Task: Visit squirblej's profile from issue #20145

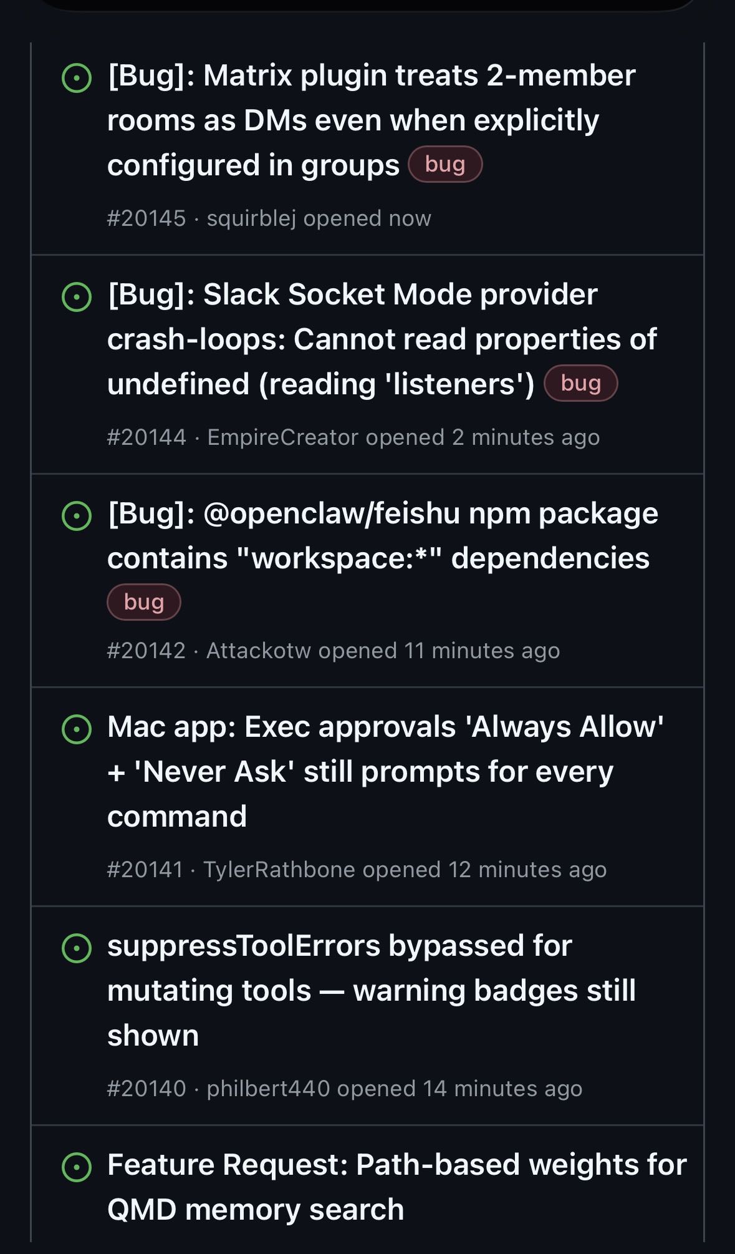Action: pyautogui.click(x=251, y=218)
